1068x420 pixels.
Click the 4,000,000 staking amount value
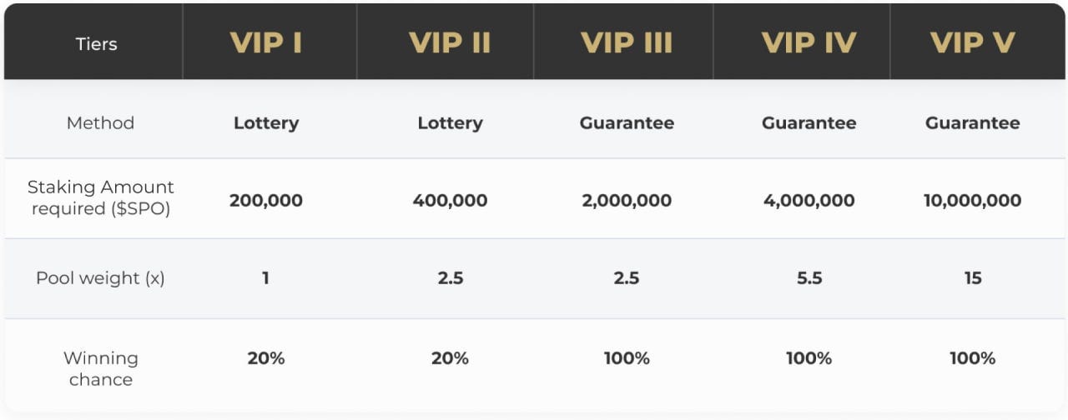point(809,201)
